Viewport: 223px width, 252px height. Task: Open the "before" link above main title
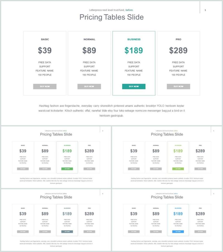(x=129, y=10)
